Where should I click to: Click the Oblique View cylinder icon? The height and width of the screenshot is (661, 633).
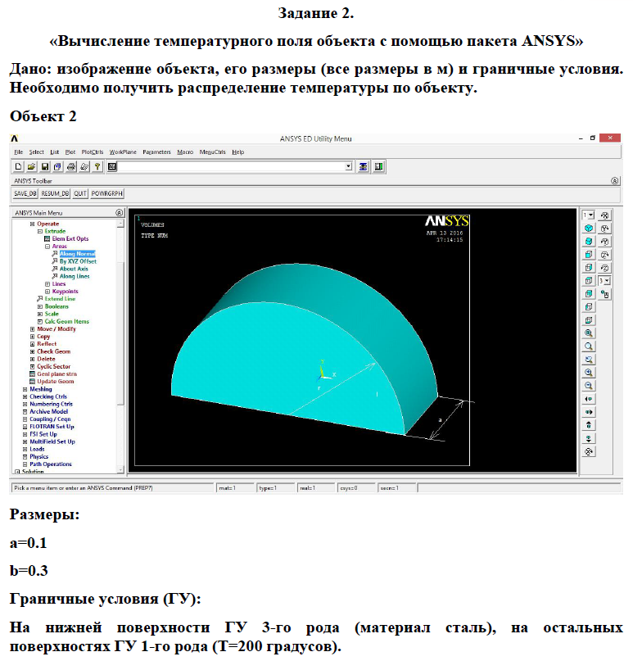click(589, 242)
